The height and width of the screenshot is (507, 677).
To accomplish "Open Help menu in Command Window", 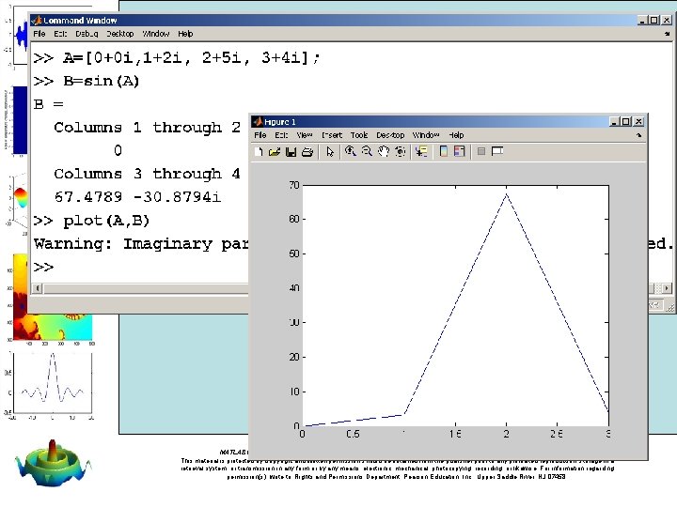I will 185,34.
